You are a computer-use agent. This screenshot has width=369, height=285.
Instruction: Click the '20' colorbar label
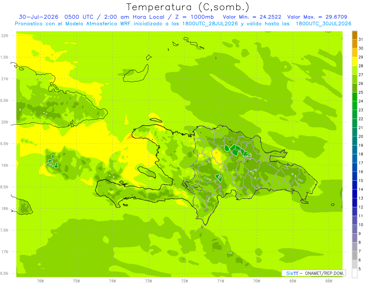(361, 137)
